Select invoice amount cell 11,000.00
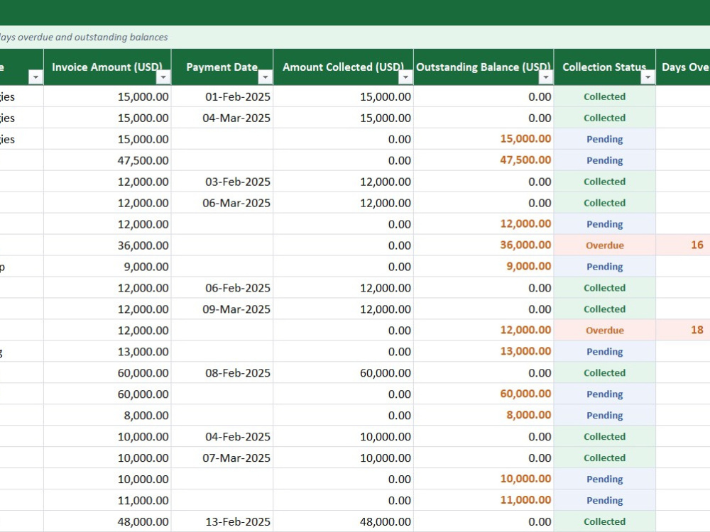This screenshot has height=532, width=710. 107,501
